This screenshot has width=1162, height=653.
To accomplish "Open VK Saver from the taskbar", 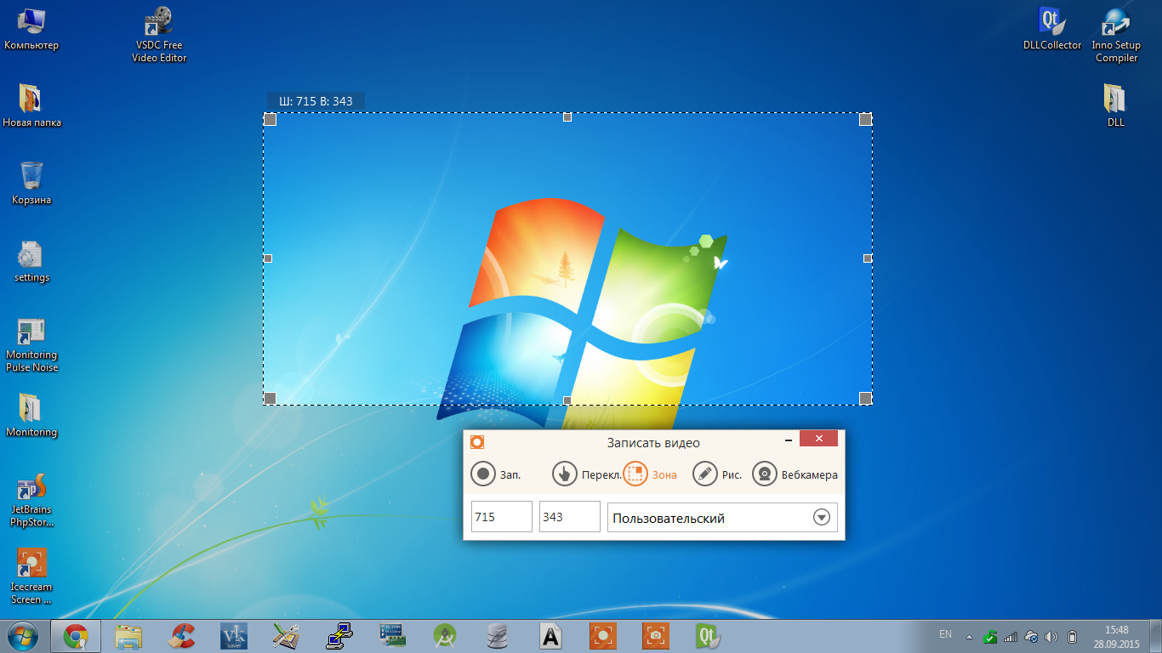I will pos(234,636).
